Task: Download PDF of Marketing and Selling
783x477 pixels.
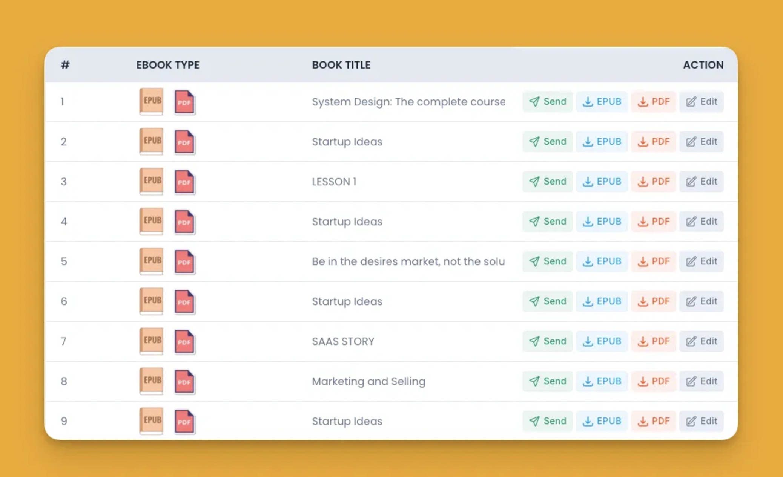Action: point(653,381)
